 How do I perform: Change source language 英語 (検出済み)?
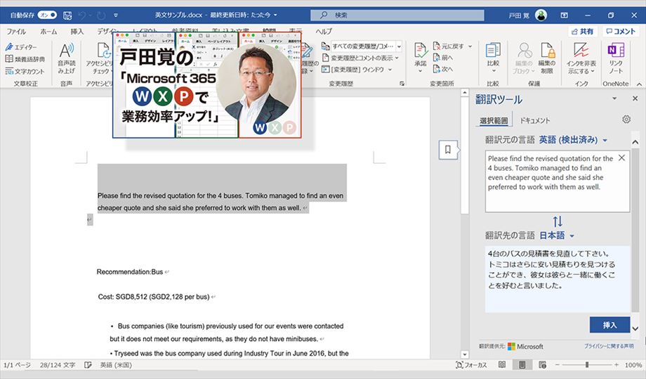click(x=573, y=140)
